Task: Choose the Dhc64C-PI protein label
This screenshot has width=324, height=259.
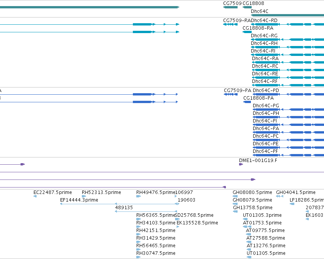Action: [265, 121]
